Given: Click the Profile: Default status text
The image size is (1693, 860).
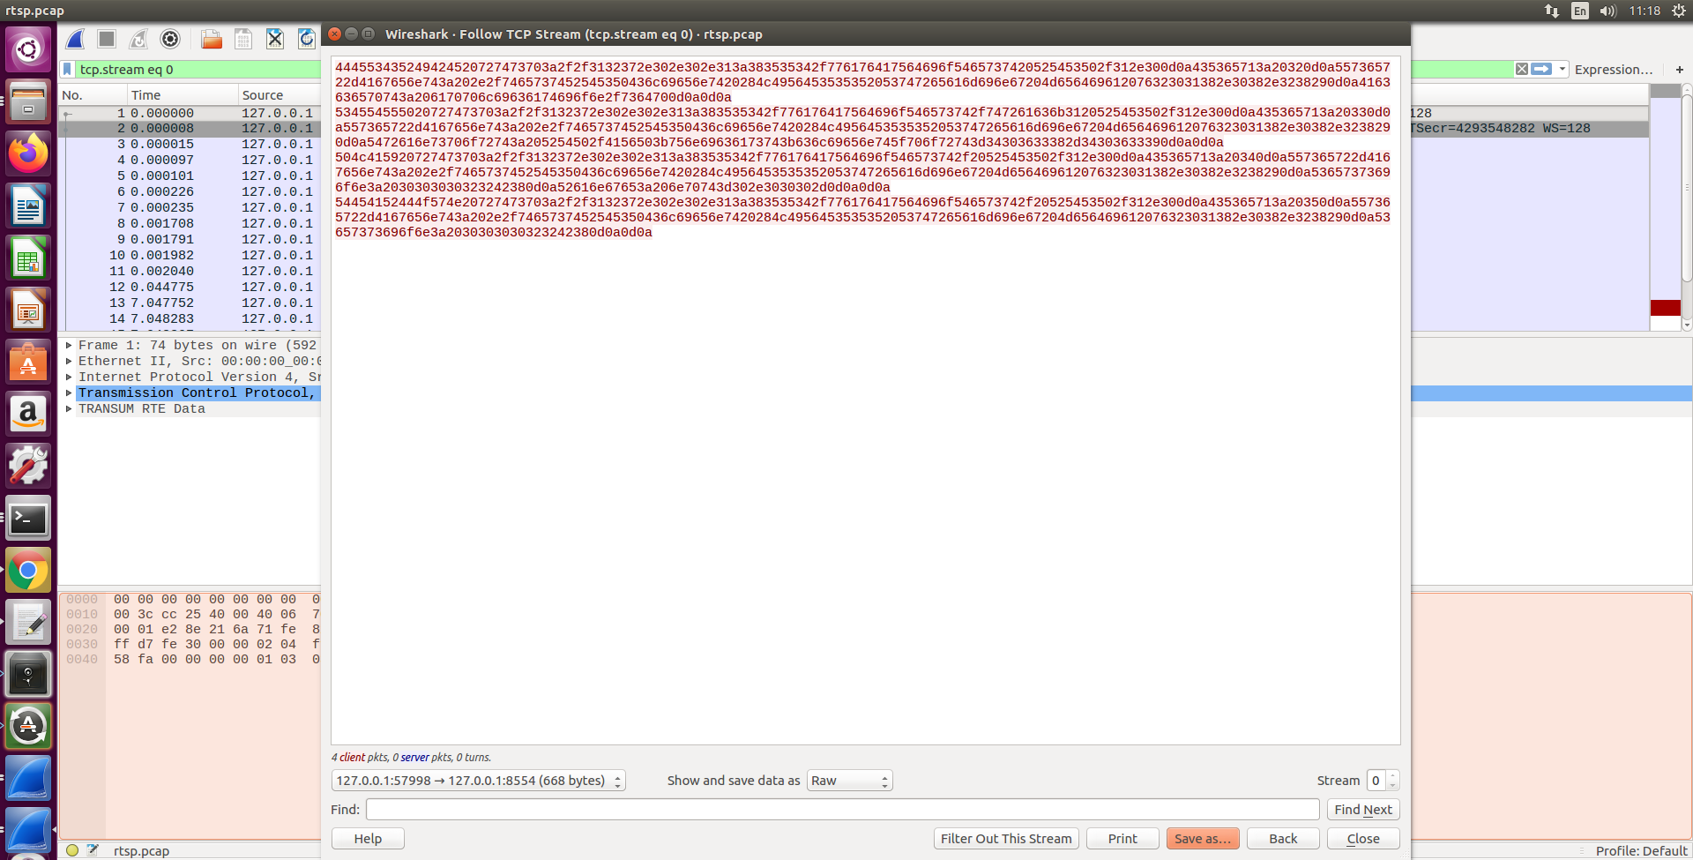Looking at the screenshot, I should [x=1641, y=851].
